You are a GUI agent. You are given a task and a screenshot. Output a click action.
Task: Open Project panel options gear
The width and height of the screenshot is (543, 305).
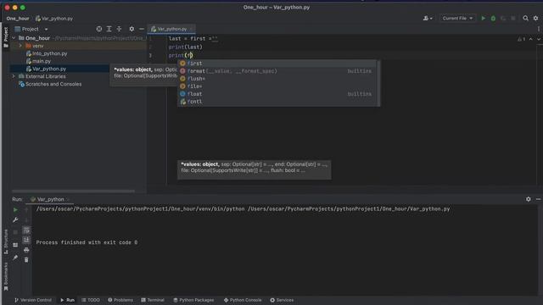click(x=132, y=29)
